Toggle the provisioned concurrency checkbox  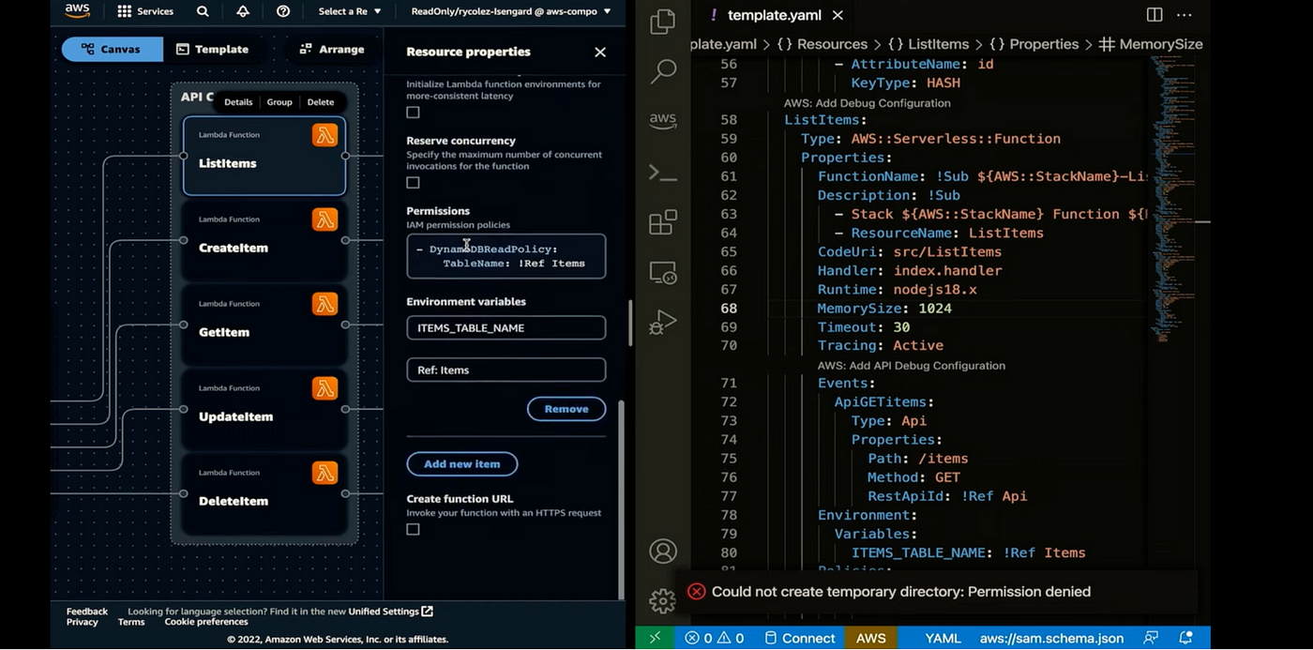point(413,113)
